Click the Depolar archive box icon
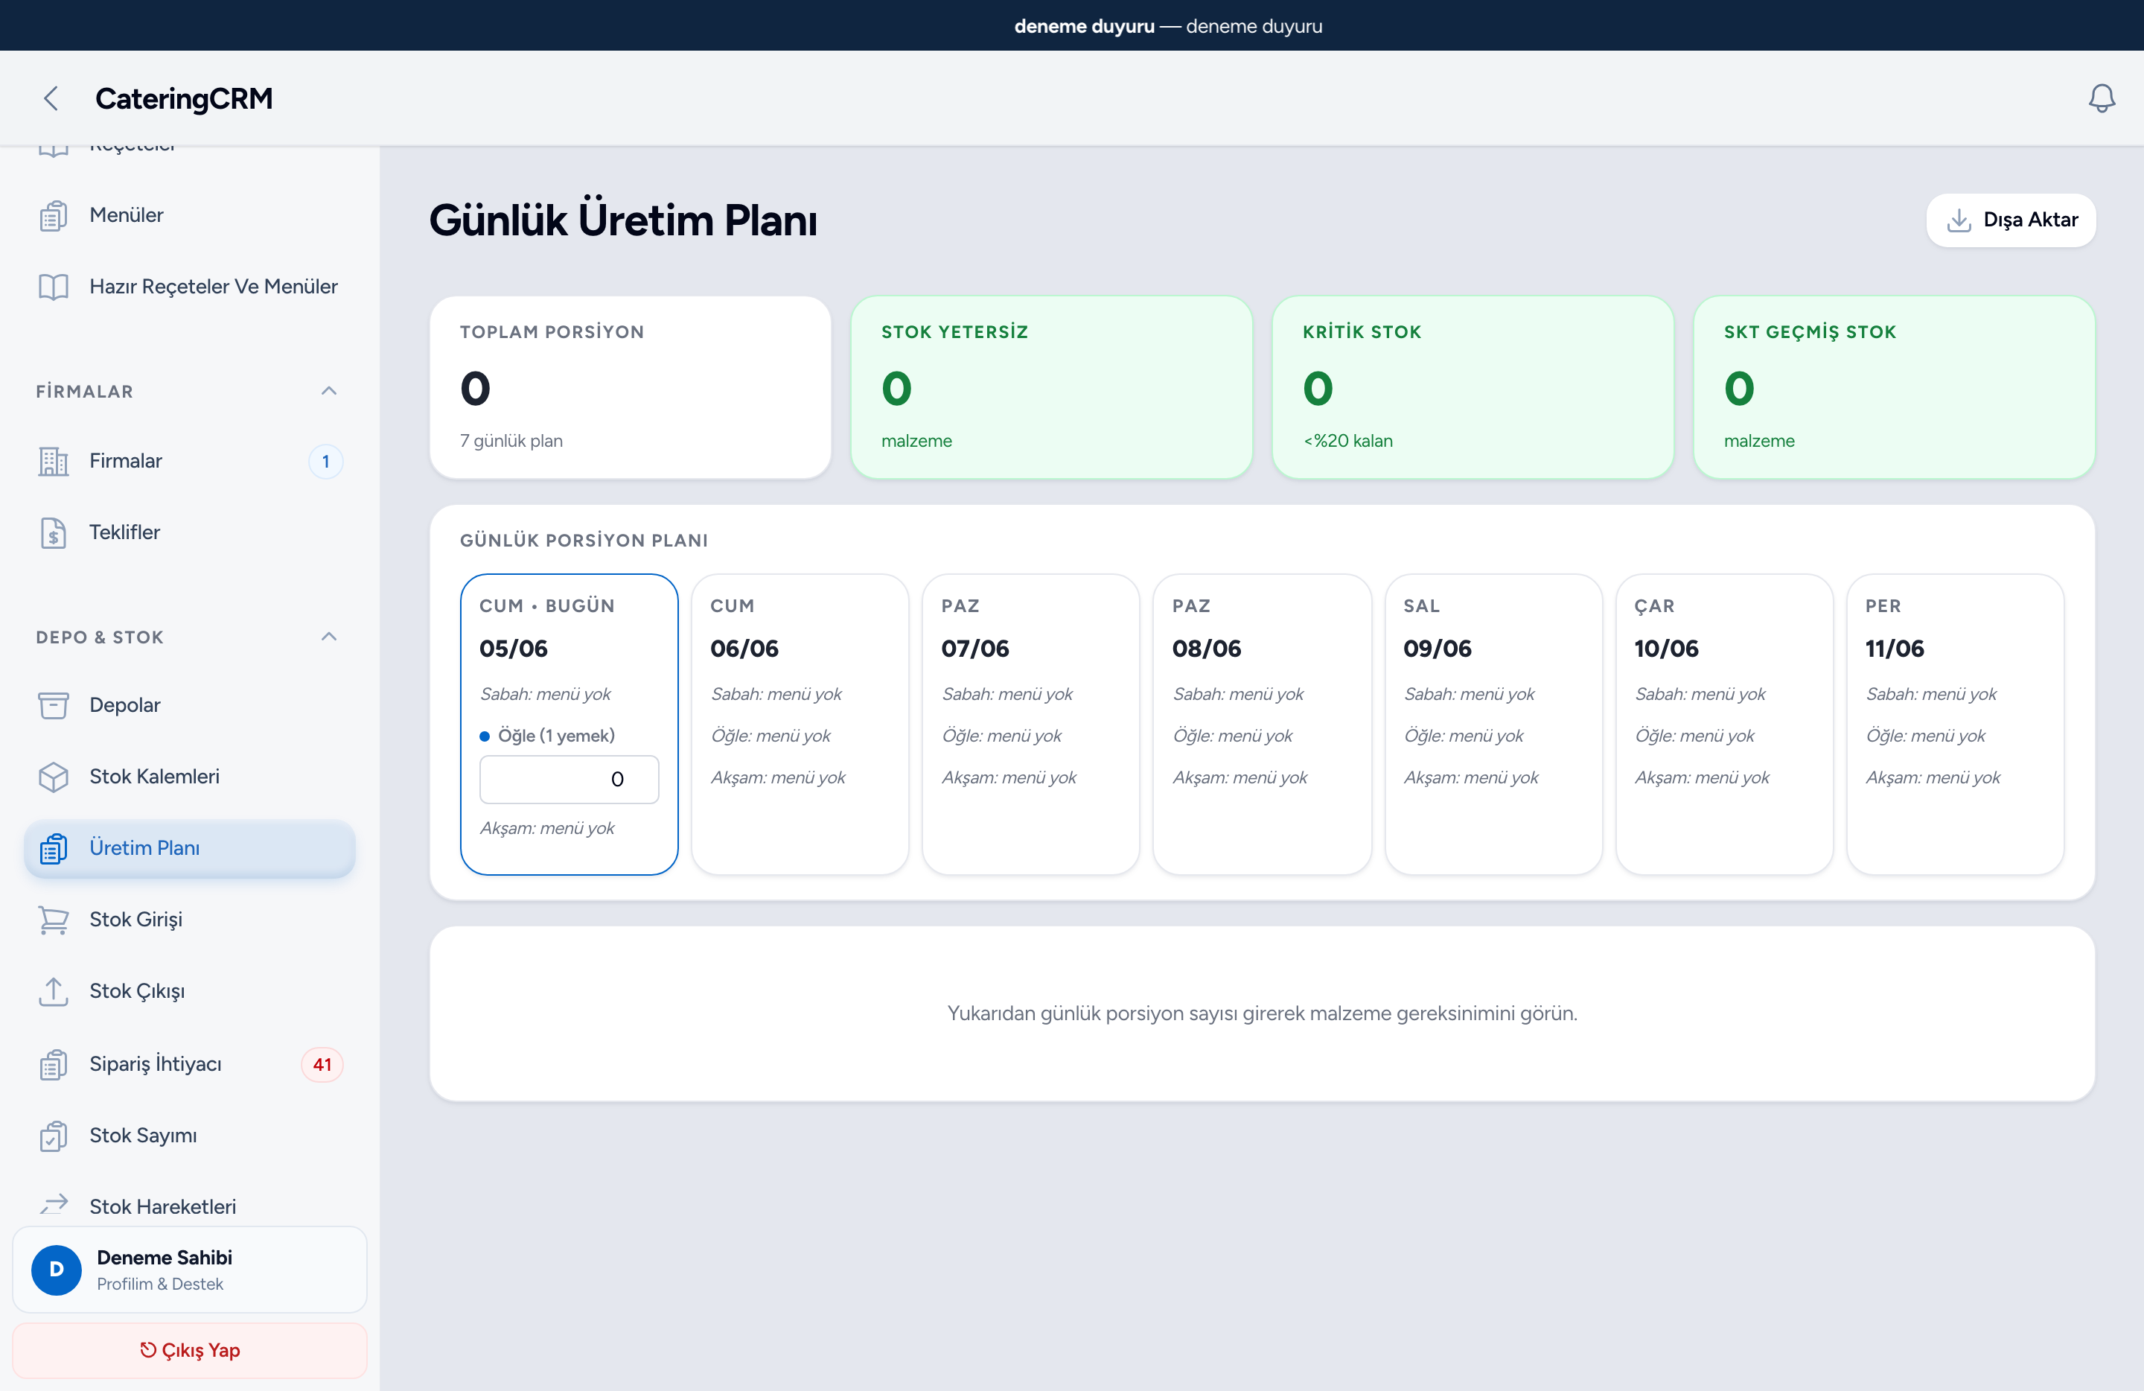Image resolution: width=2144 pixels, height=1391 pixels. pos(53,705)
